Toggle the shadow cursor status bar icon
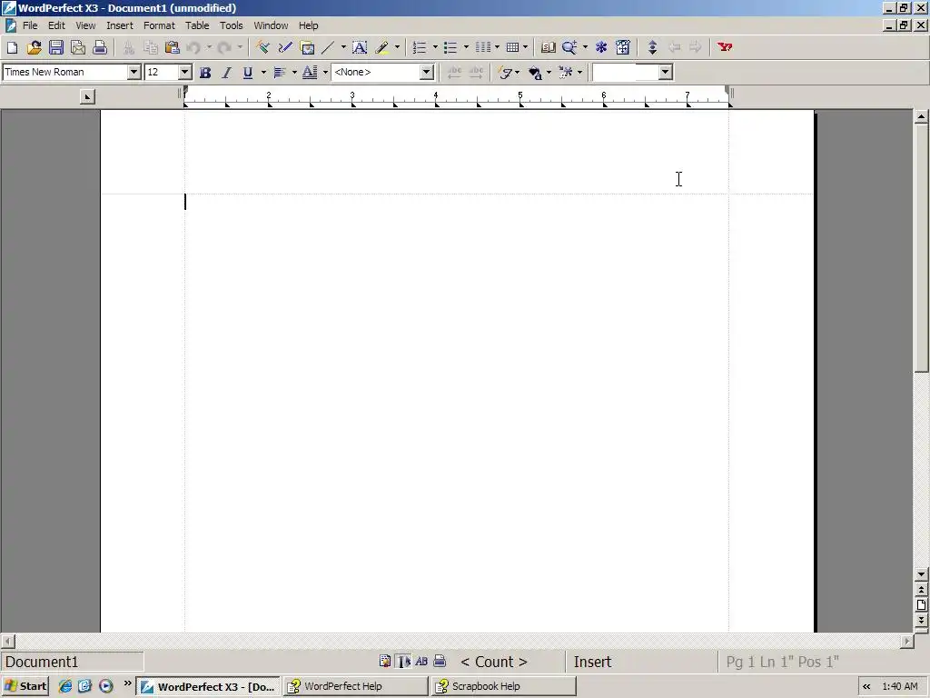The height and width of the screenshot is (698, 930). click(x=403, y=662)
